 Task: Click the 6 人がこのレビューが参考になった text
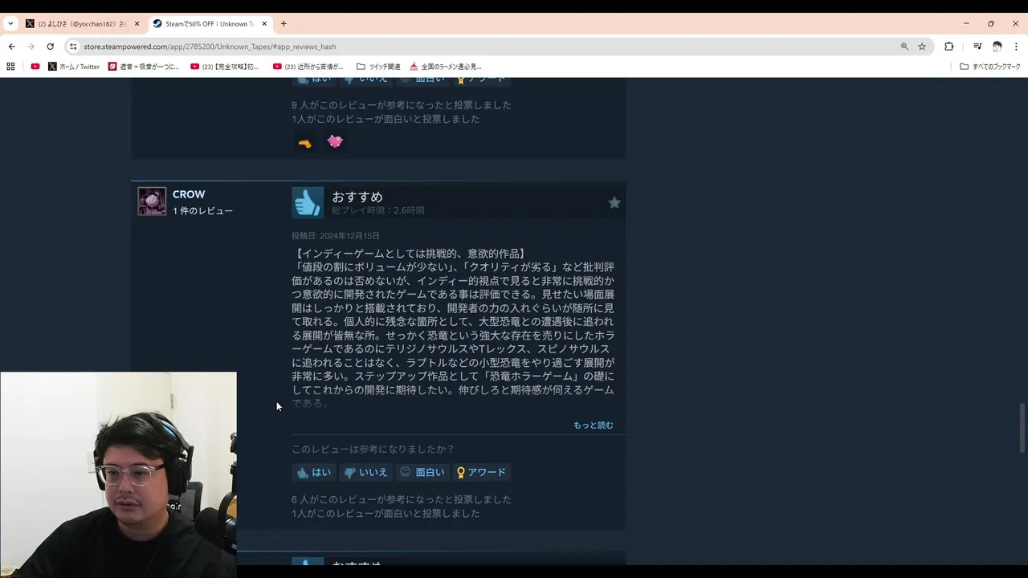point(401,499)
